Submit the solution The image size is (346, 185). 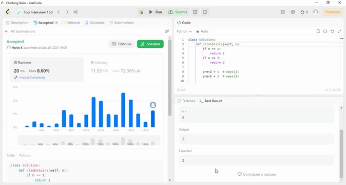pos(178,12)
